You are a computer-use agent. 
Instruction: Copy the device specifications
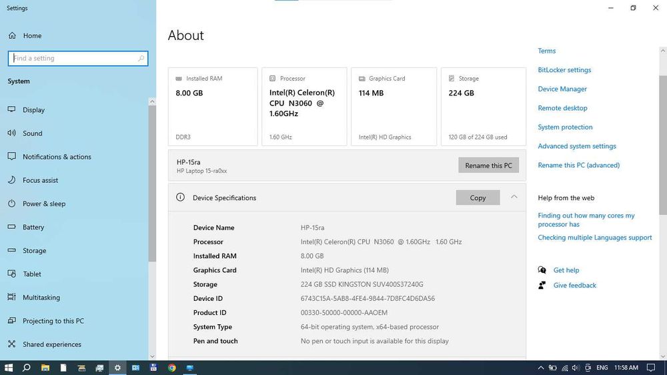tap(478, 198)
